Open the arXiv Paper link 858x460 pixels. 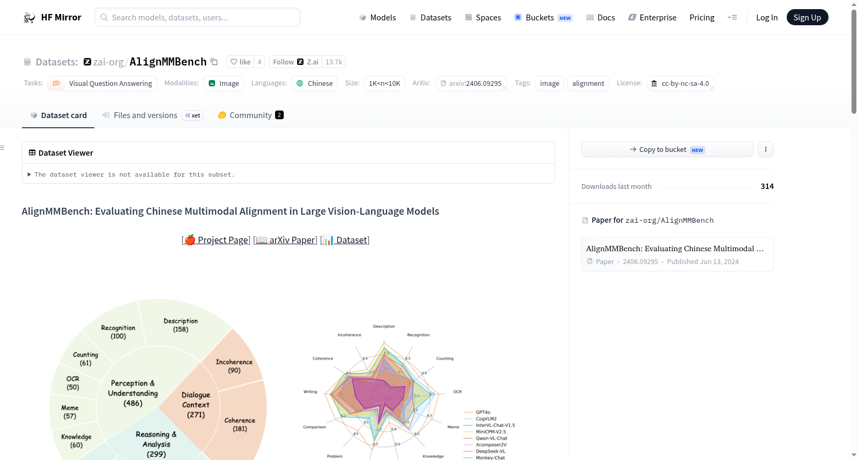[285, 240]
